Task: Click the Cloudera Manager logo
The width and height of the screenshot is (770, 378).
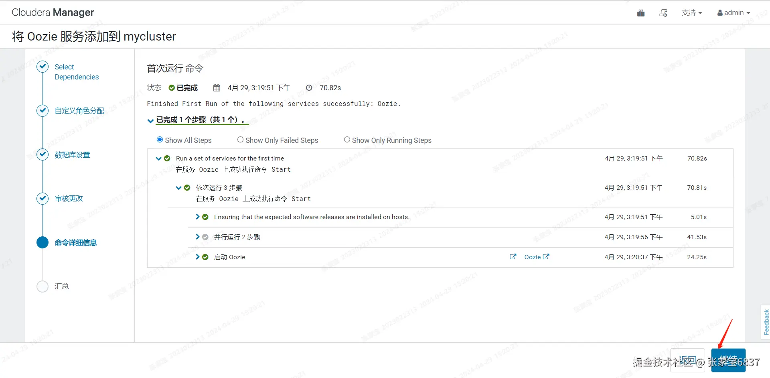Action: [x=53, y=12]
